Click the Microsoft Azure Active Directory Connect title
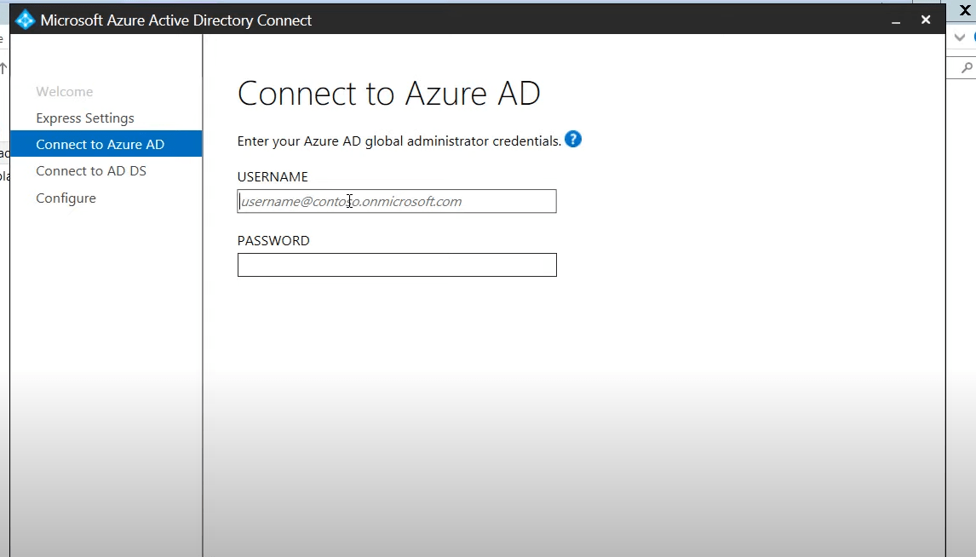This screenshot has height=557, width=976. tap(176, 20)
